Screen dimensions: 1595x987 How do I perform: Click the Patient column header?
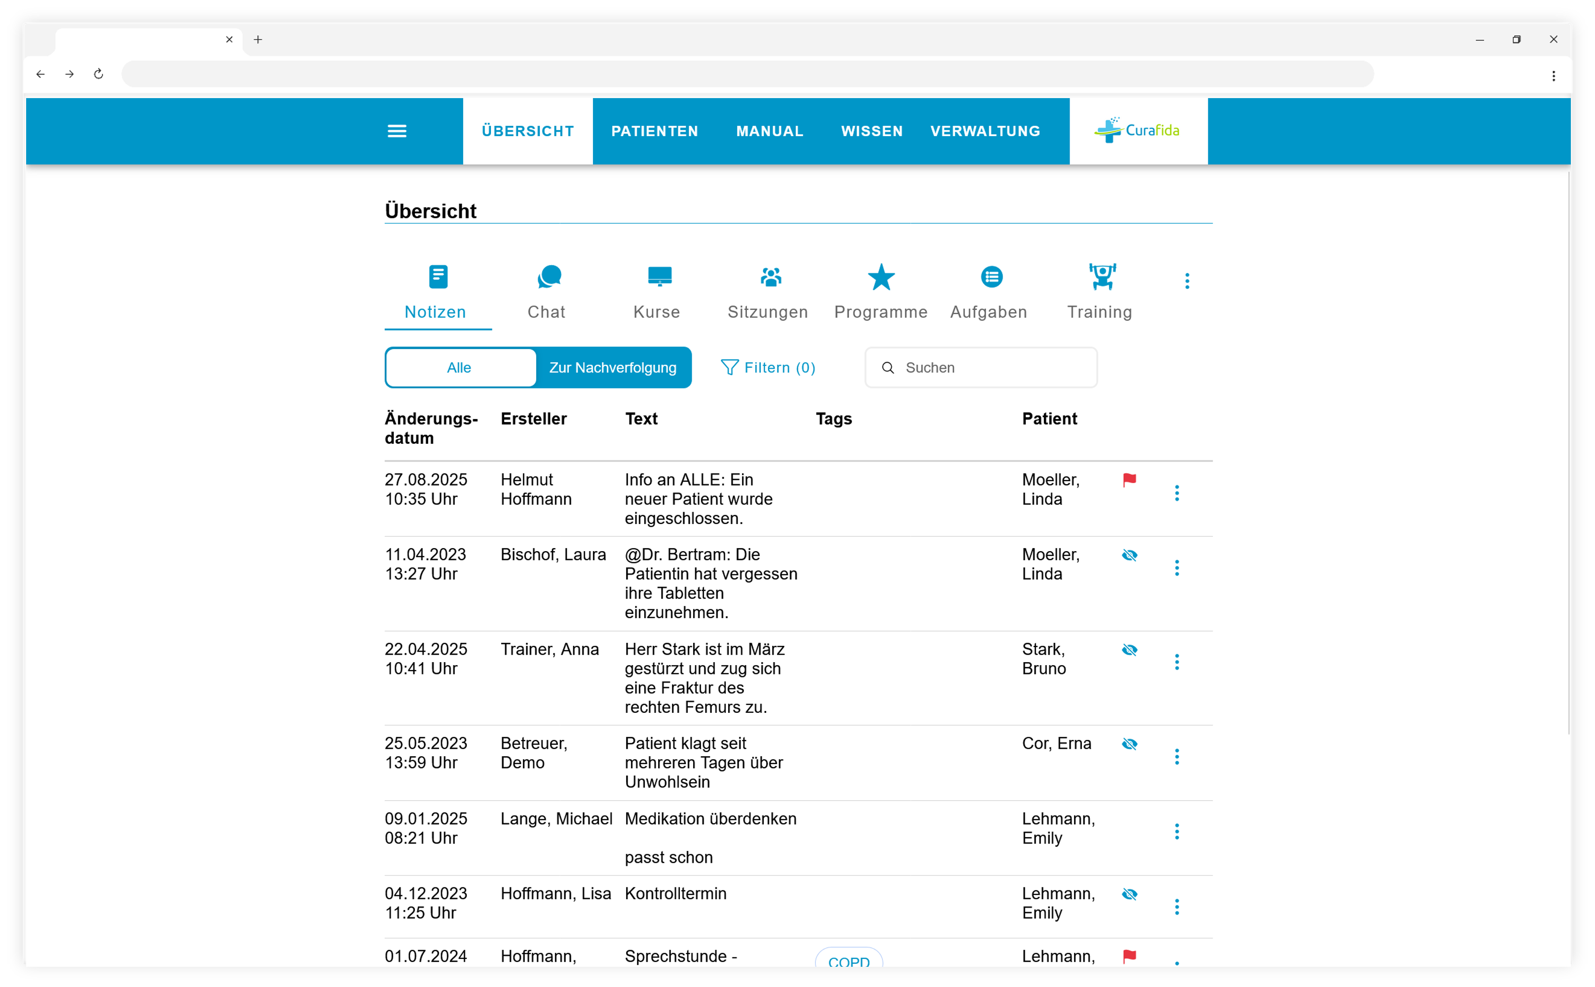coord(1049,419)
